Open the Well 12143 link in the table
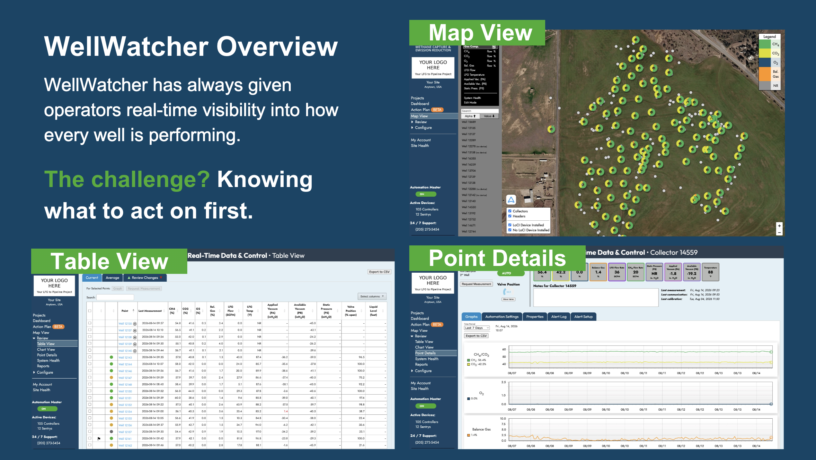Screen dimensions: 816x460 point(125,357)
